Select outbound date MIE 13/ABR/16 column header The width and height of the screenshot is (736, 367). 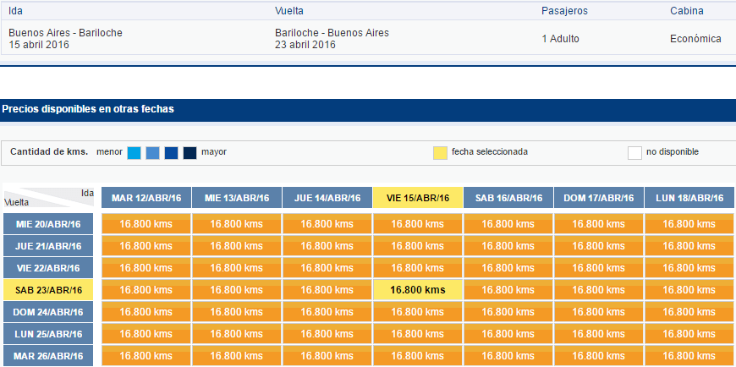(237, 198)
